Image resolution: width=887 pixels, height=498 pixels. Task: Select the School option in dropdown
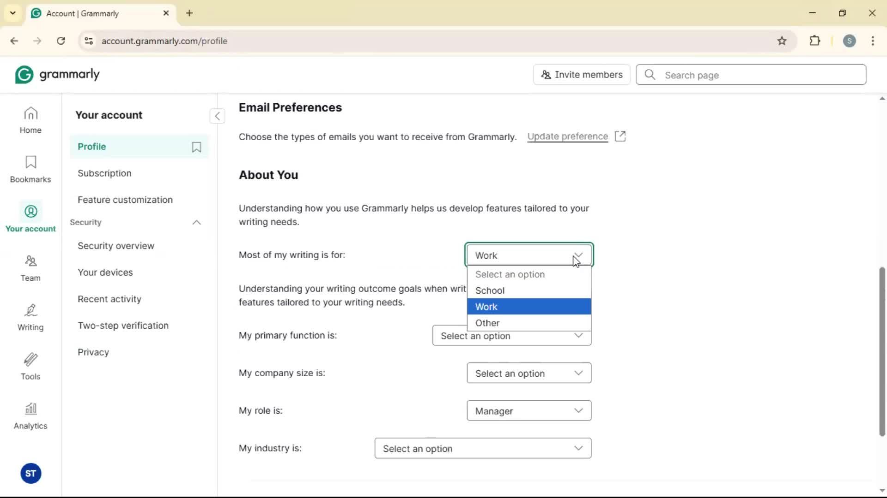(x=529, y=290)
